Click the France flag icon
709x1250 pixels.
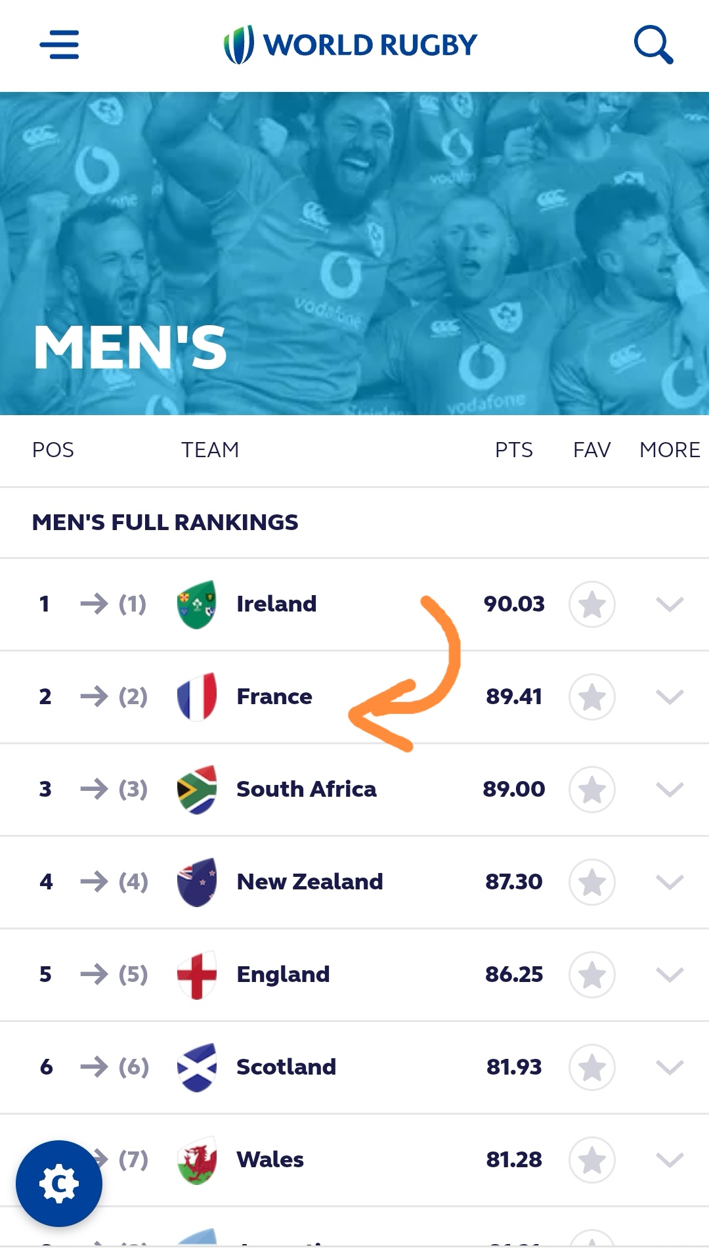(x=197, y=697)
